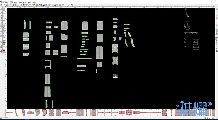This screenshot has width=218, height=120.
Task: Click the Open folder icon
Action: 4,5
